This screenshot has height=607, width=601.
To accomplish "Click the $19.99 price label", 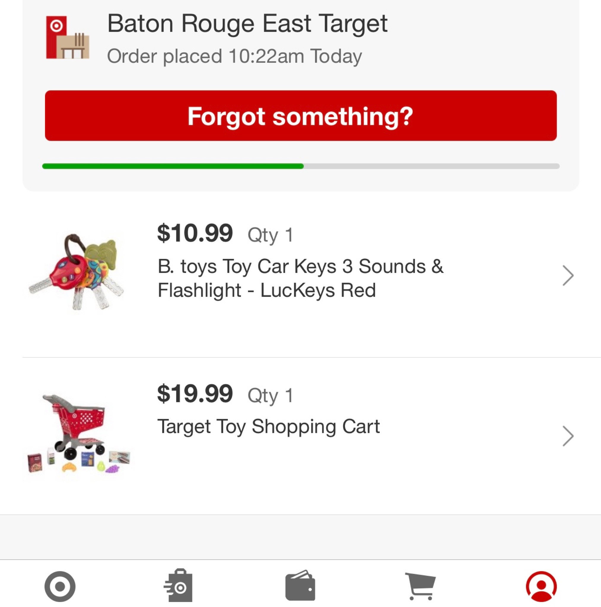I will coord(195,394).
